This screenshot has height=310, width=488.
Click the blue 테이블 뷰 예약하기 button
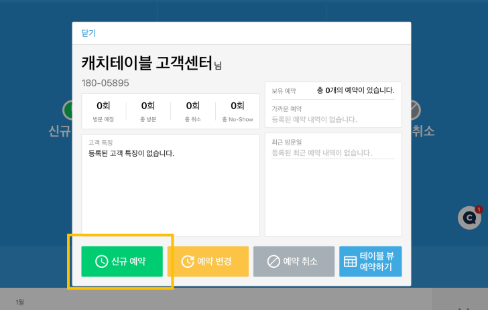(x=370, y=262)
